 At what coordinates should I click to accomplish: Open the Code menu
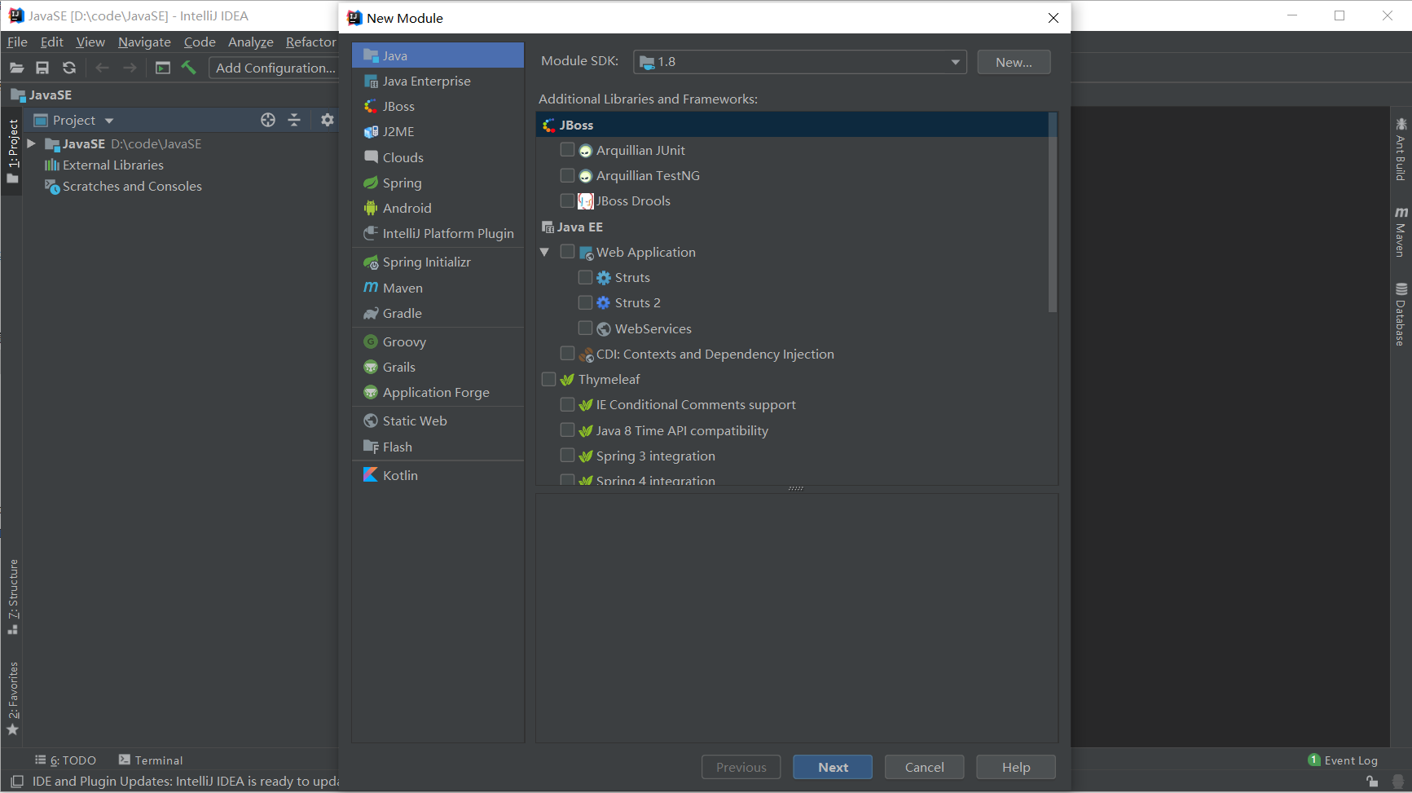point(200,42)
